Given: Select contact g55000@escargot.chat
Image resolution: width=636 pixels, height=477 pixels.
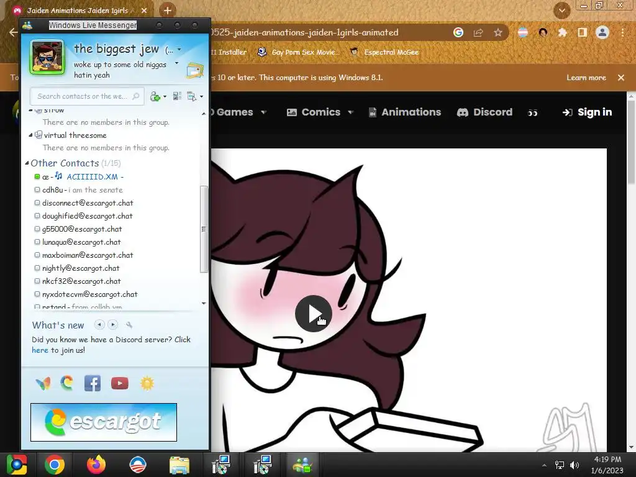Looking at the screenshot, I should 78,229.
